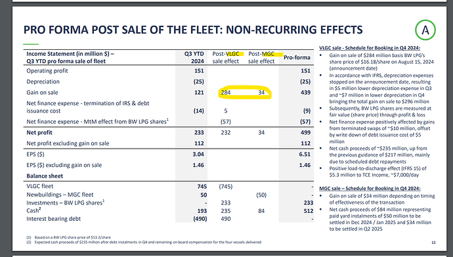
Task: Select the highlighted 34 MGC gain value
Action: coord(261,93)
